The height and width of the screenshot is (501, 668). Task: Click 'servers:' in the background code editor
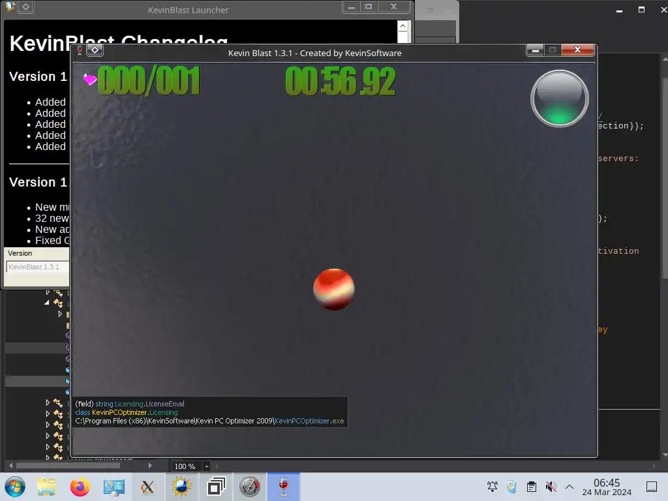coord(618,159)
